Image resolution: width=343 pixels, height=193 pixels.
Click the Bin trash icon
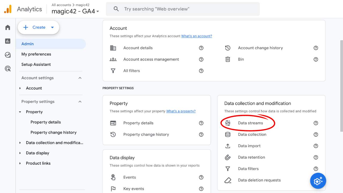coord(228,59)
